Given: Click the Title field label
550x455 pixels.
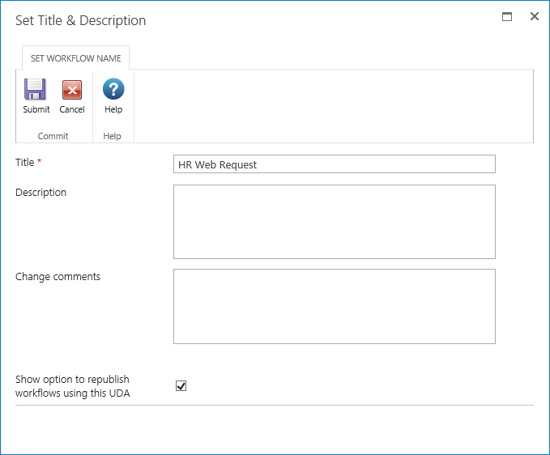Looking at the screenshot, I should point(25,163).
